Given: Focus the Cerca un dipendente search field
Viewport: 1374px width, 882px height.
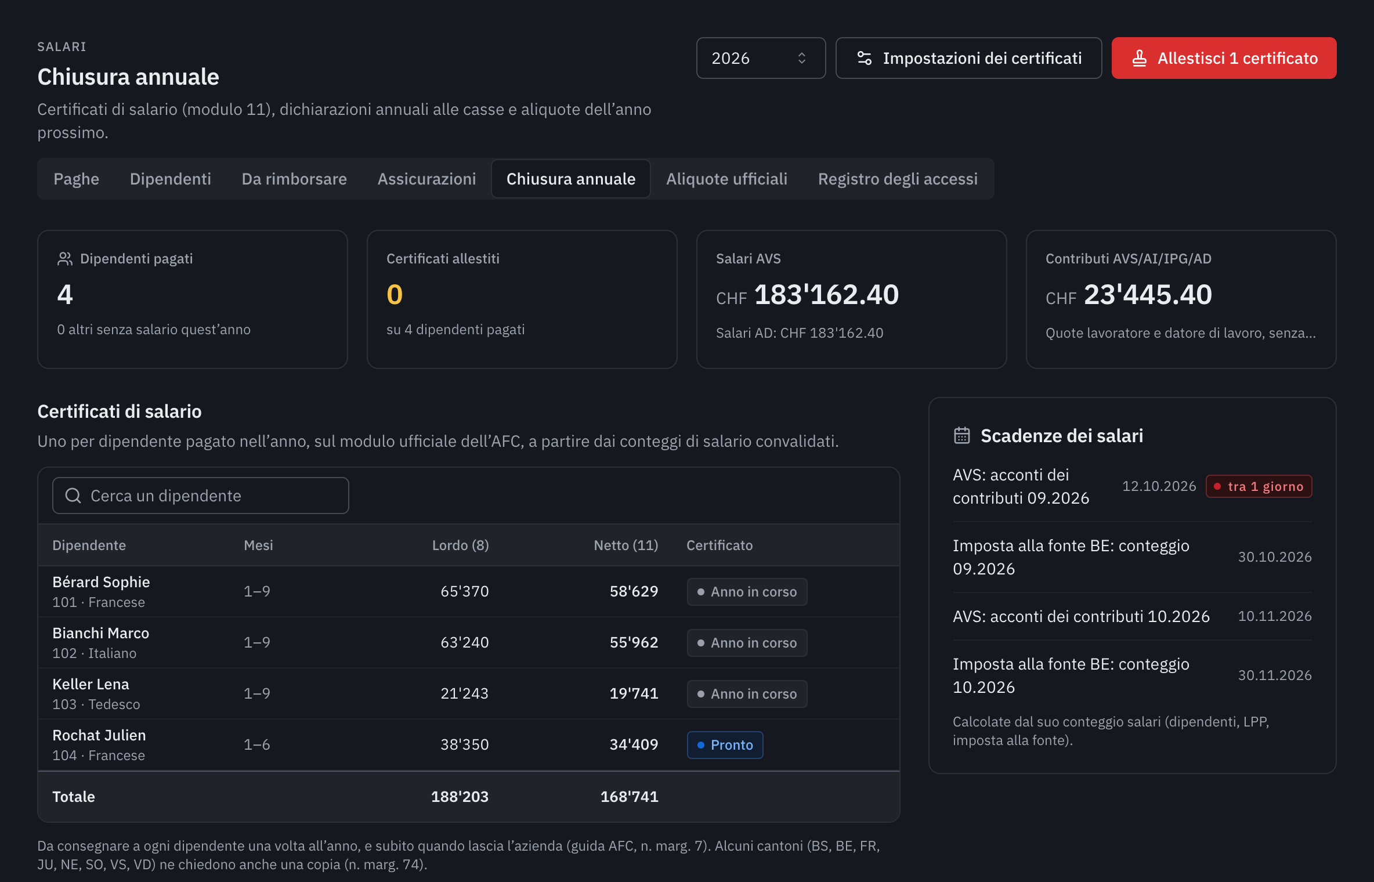Looking at the screenshot, I should click(x=201, y=496).
